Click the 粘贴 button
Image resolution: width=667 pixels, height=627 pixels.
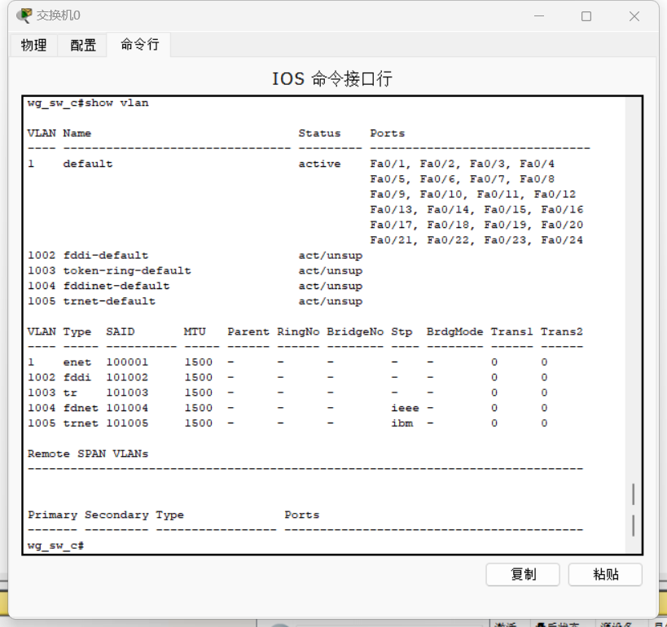tap(605, 575)
